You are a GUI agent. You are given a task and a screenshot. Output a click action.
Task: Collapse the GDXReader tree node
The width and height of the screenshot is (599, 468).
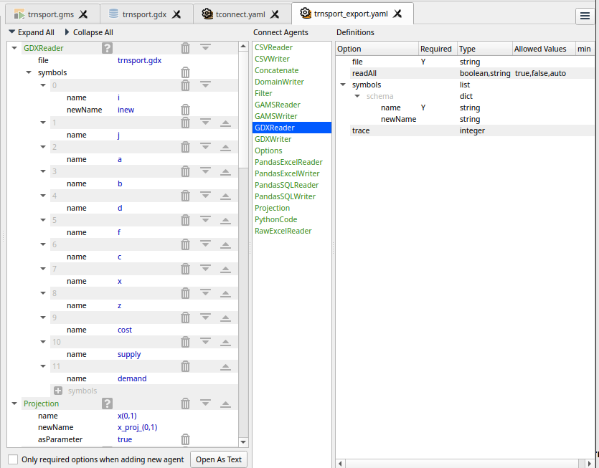[x=14, y=48]
